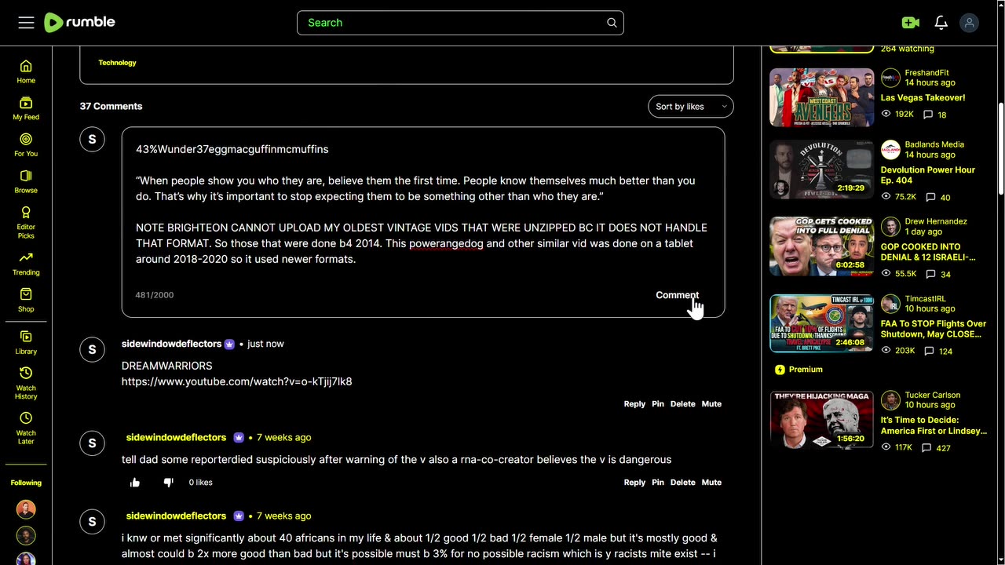
Task: Click the '0 likes' count
Action: 200,483
